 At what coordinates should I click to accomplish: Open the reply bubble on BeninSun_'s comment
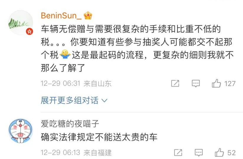(x=196, y=84)
